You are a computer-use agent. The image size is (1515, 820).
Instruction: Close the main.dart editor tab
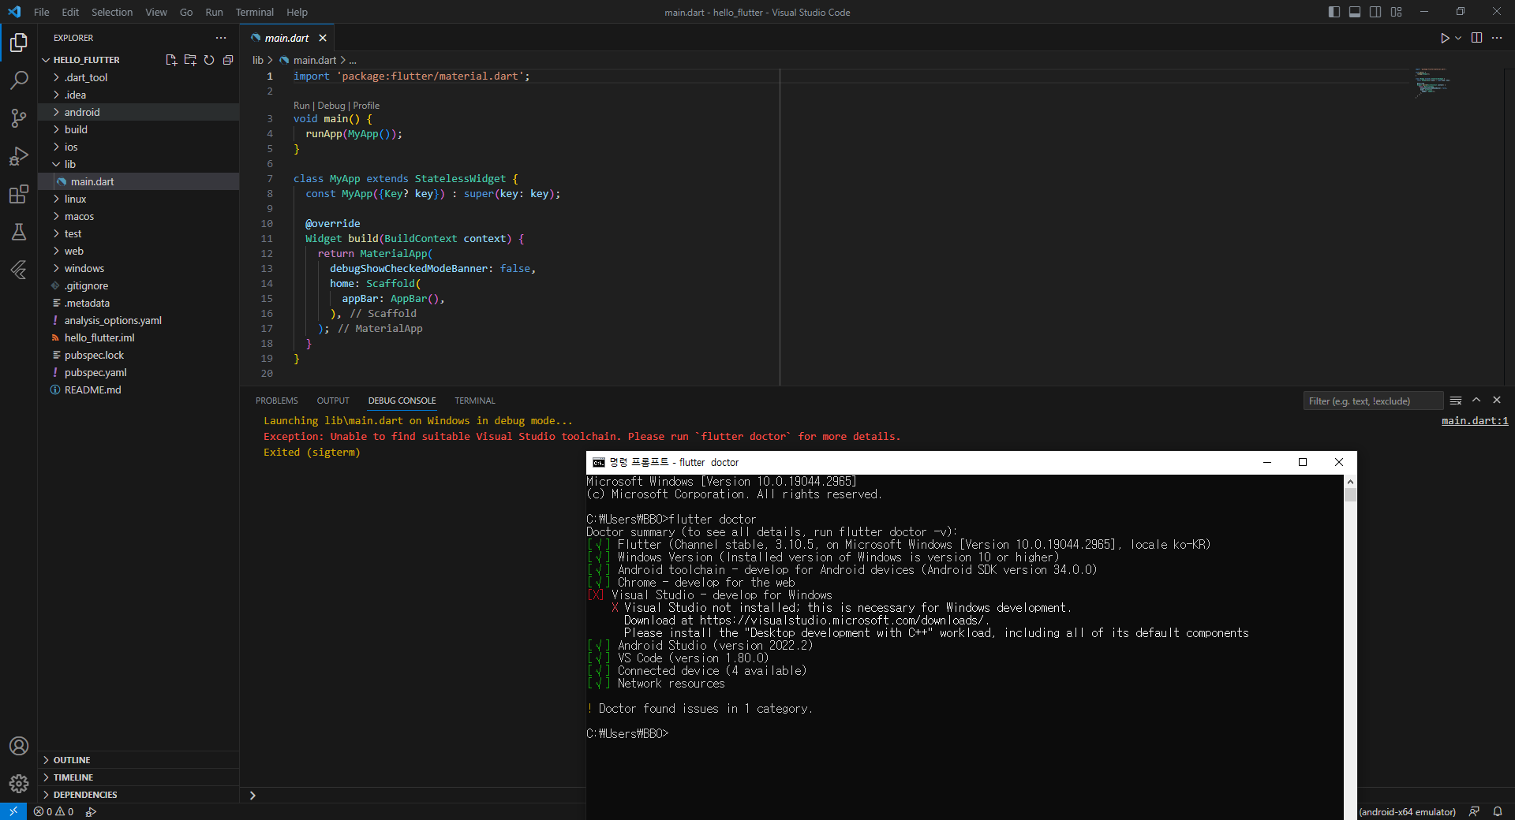click(x=323, y=38)
